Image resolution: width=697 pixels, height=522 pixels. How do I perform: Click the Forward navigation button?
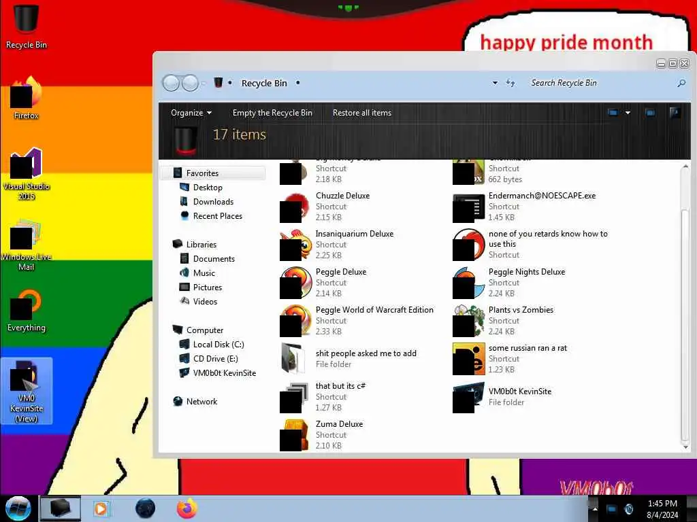coord(191,83)
